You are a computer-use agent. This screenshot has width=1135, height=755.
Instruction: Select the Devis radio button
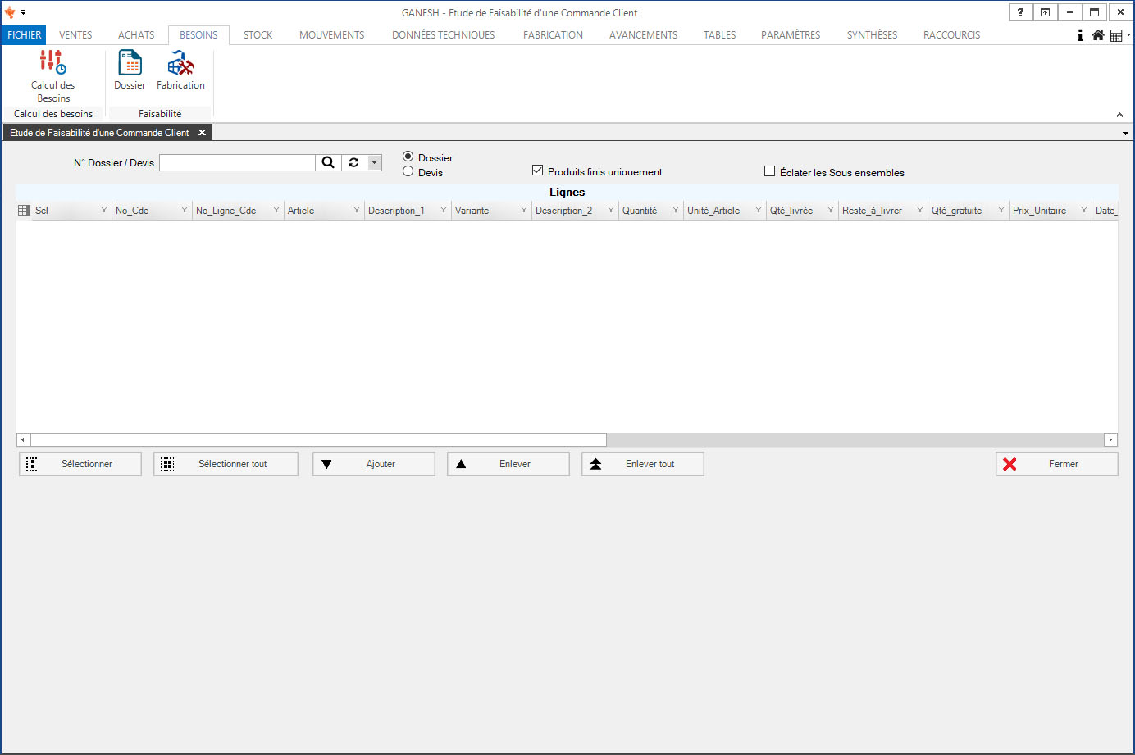pos(408,171)
